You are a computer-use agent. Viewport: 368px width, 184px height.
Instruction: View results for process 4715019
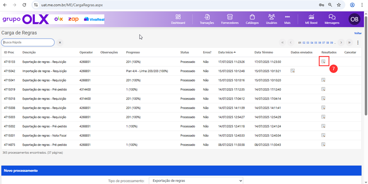323,89
